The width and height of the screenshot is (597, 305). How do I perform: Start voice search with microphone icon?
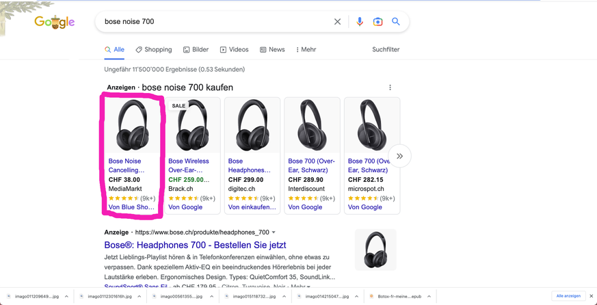[360, 22]
